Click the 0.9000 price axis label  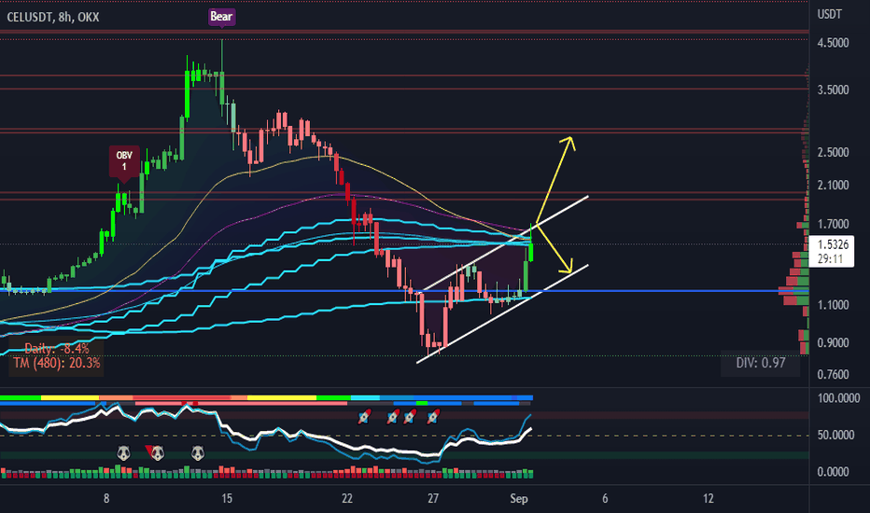pos(833,342)
